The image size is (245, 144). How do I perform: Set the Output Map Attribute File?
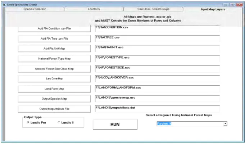tap(54, 109)
